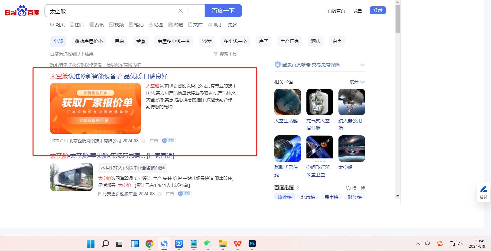Viewport: 491px width, 251px height.
Task: Select the 全部 filter chip
Action: (58, 41)
